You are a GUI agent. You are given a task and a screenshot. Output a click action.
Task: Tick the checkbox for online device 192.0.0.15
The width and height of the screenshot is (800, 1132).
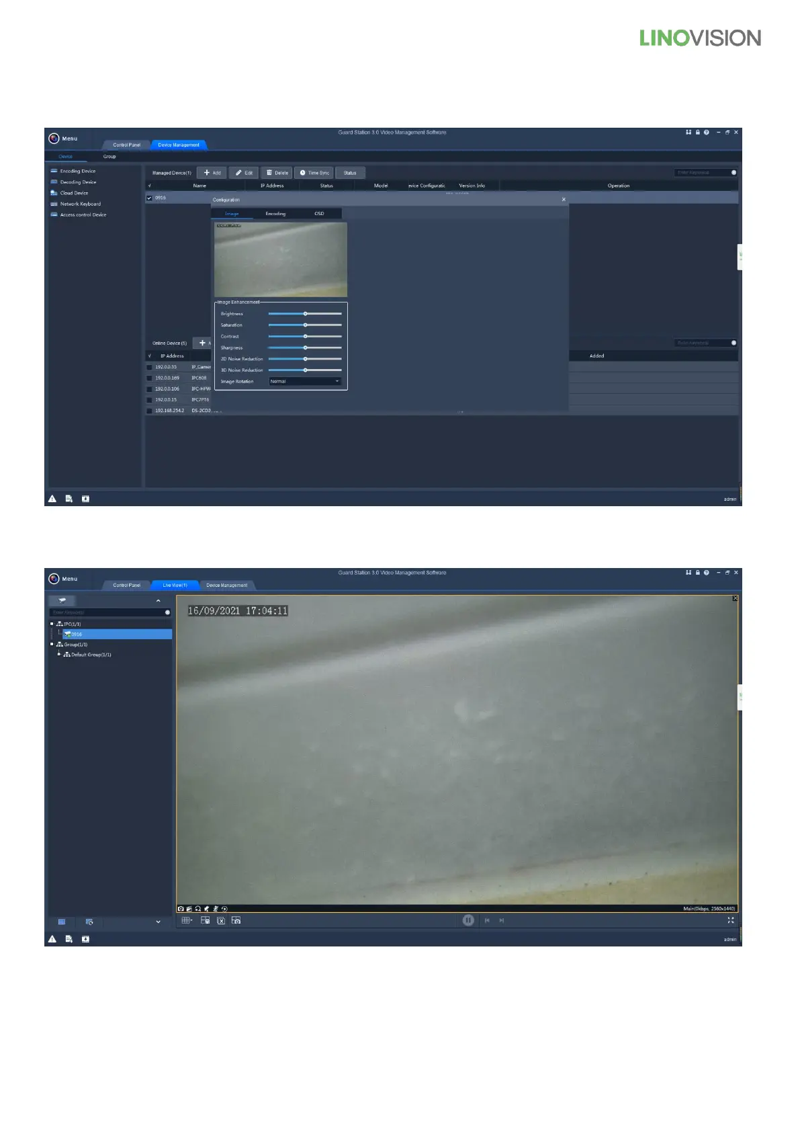click(x=149, y=399)
